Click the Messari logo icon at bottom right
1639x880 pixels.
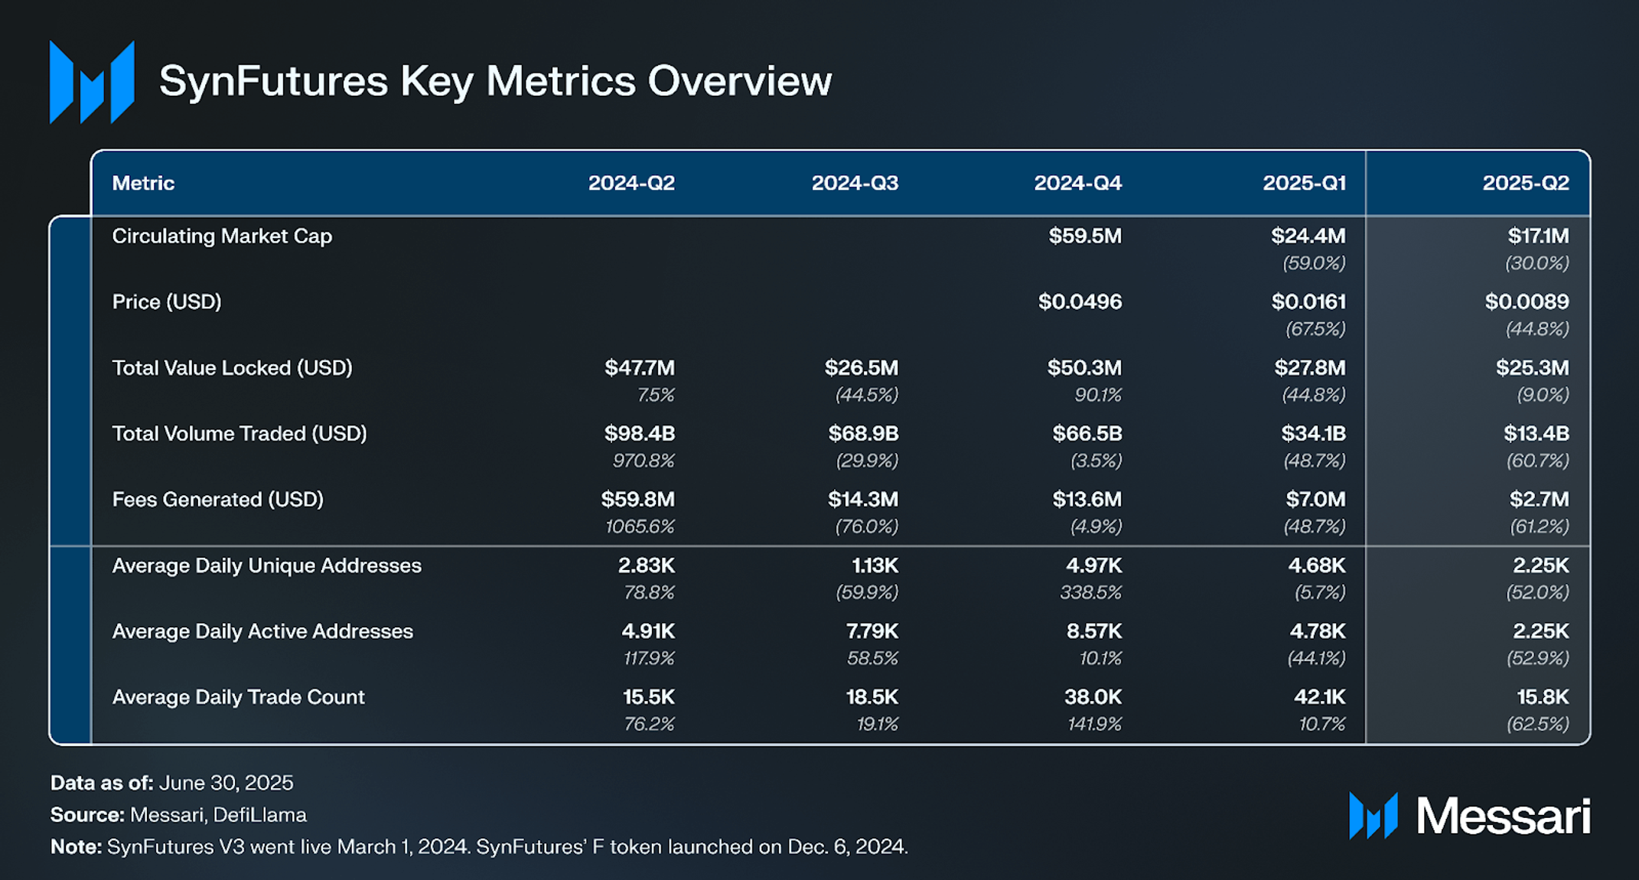1373,816
